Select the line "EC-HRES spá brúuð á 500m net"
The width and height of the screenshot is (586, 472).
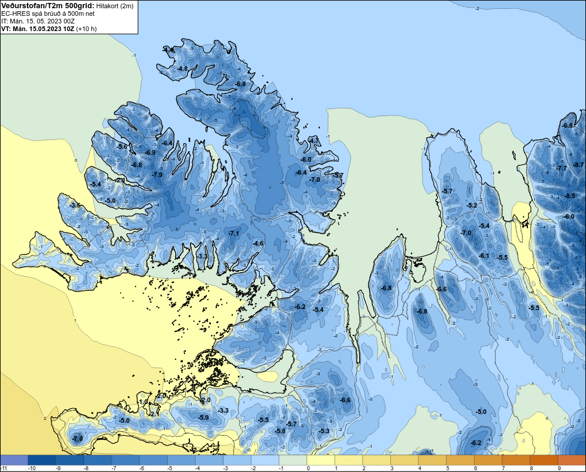pyautogui.click(x=48, y=13)
